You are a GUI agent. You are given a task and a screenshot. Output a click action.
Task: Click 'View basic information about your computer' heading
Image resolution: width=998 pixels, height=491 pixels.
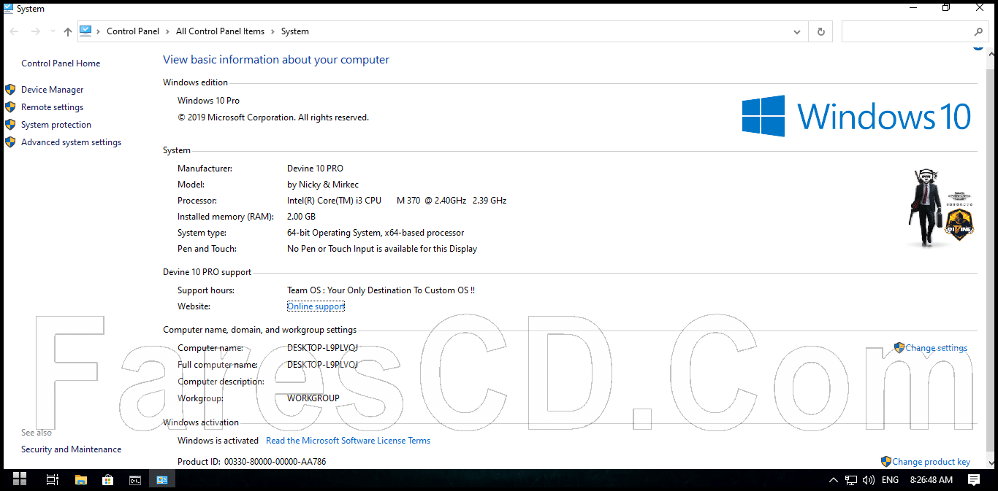(276, 60)
